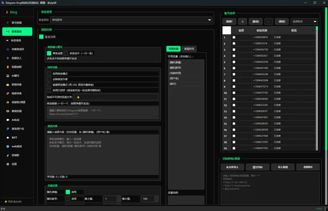Check the account row 12 checkbox
This screenshot has width=328, height=211.
click(x=234, y=105)
